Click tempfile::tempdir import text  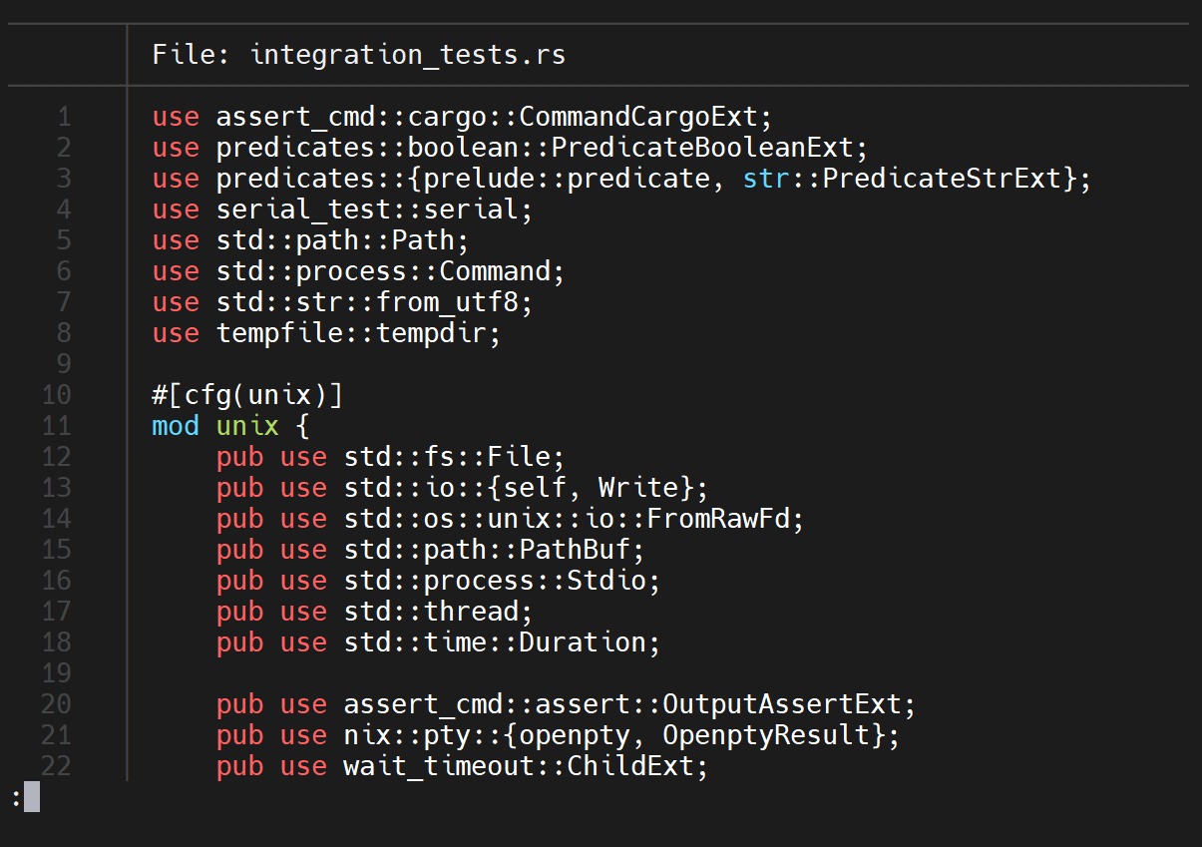click(359, 333)
